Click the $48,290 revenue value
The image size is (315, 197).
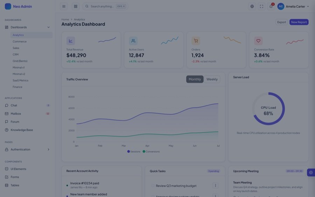click(x=76, y=55)
